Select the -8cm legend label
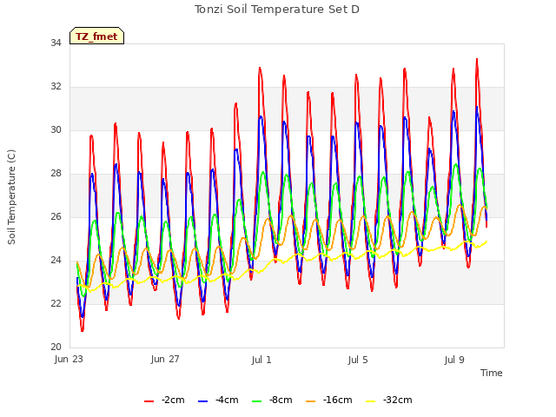The height and width of the screenshot is (417, 556). click(281, 400)
